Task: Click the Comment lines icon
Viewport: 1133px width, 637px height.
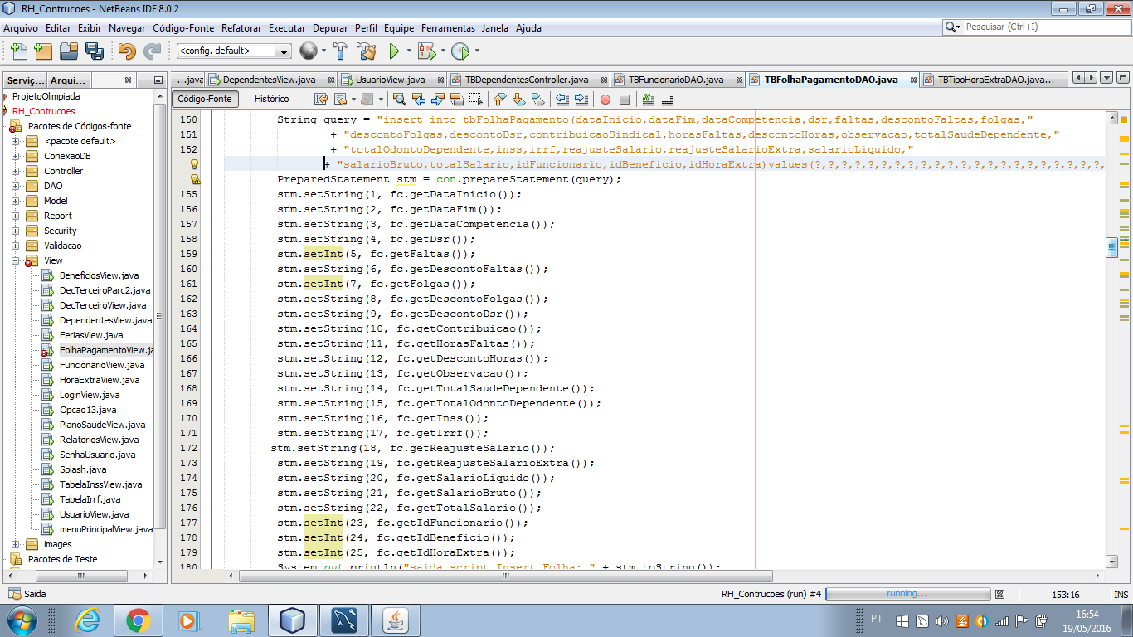Action: pos(649,100)
